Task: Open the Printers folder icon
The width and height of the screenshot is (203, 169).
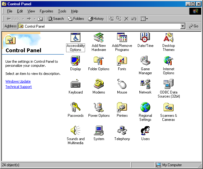Action: point(122,107)
